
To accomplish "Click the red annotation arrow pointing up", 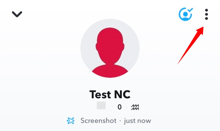I will click(x=191, y=45).
